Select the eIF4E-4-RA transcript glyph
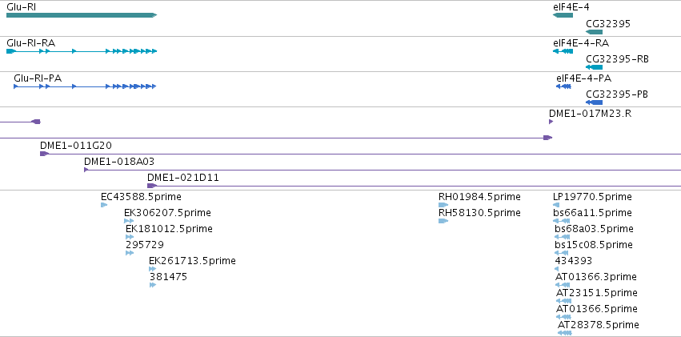This screenshot has width=681, height=337. tap(563, 51)
